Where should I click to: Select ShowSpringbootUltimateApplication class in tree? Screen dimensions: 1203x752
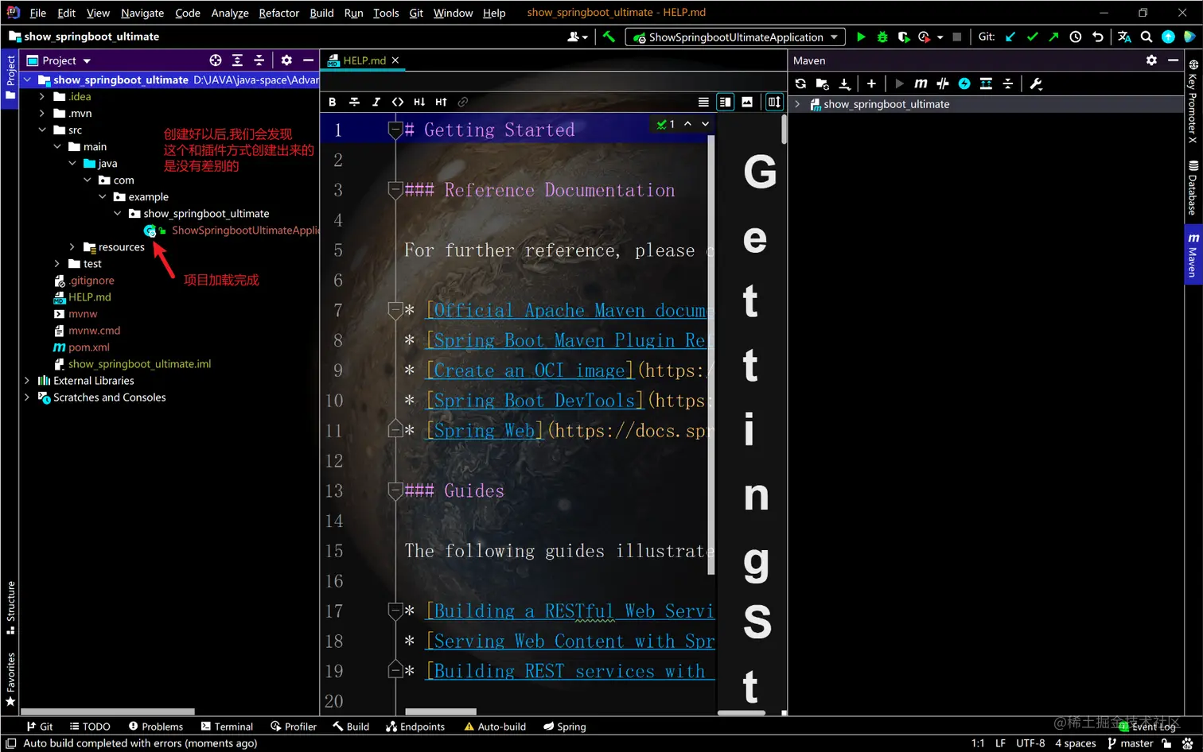click(245, 231)
